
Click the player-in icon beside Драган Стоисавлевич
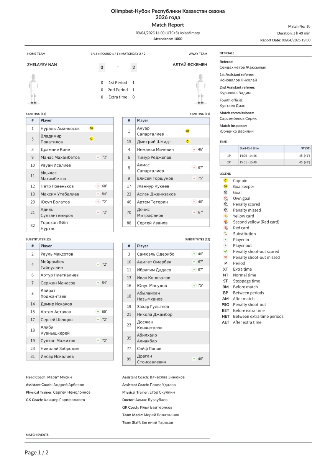pos(194,359)
